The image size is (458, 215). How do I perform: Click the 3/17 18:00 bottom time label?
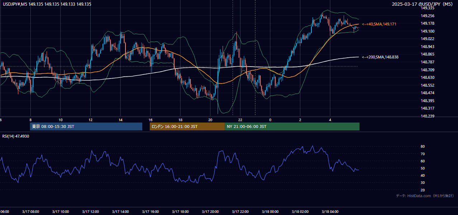pyautogui.click(x=180, y=212)
